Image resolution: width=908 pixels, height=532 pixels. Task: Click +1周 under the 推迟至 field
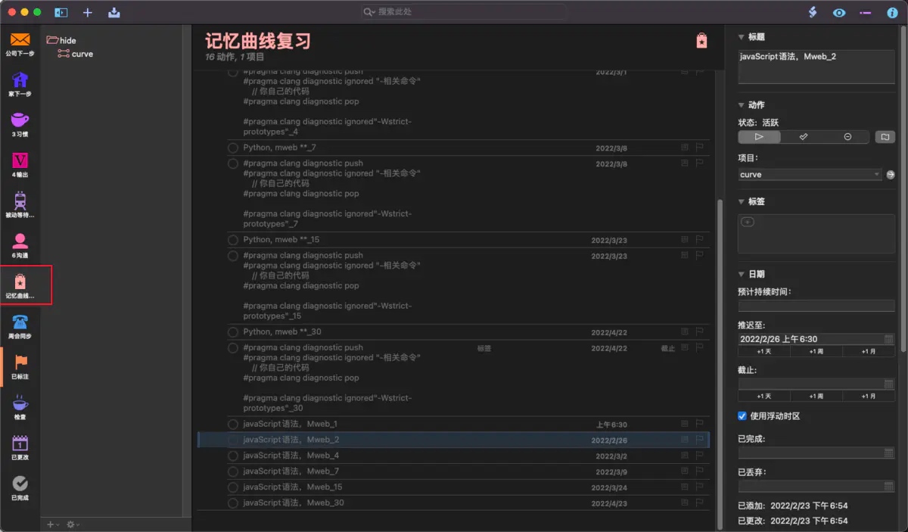point(816,351)
